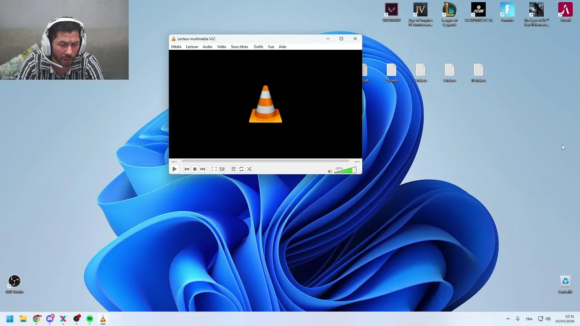
Task: Toggle VLC random shuffle mode
Action: click(249, 169)
